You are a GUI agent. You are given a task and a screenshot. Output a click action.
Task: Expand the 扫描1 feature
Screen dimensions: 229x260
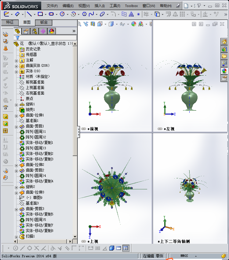tap(16, 237)
